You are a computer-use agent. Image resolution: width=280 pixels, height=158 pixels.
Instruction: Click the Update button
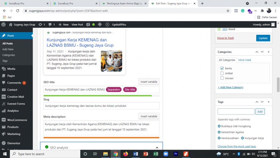click(263, 38)
